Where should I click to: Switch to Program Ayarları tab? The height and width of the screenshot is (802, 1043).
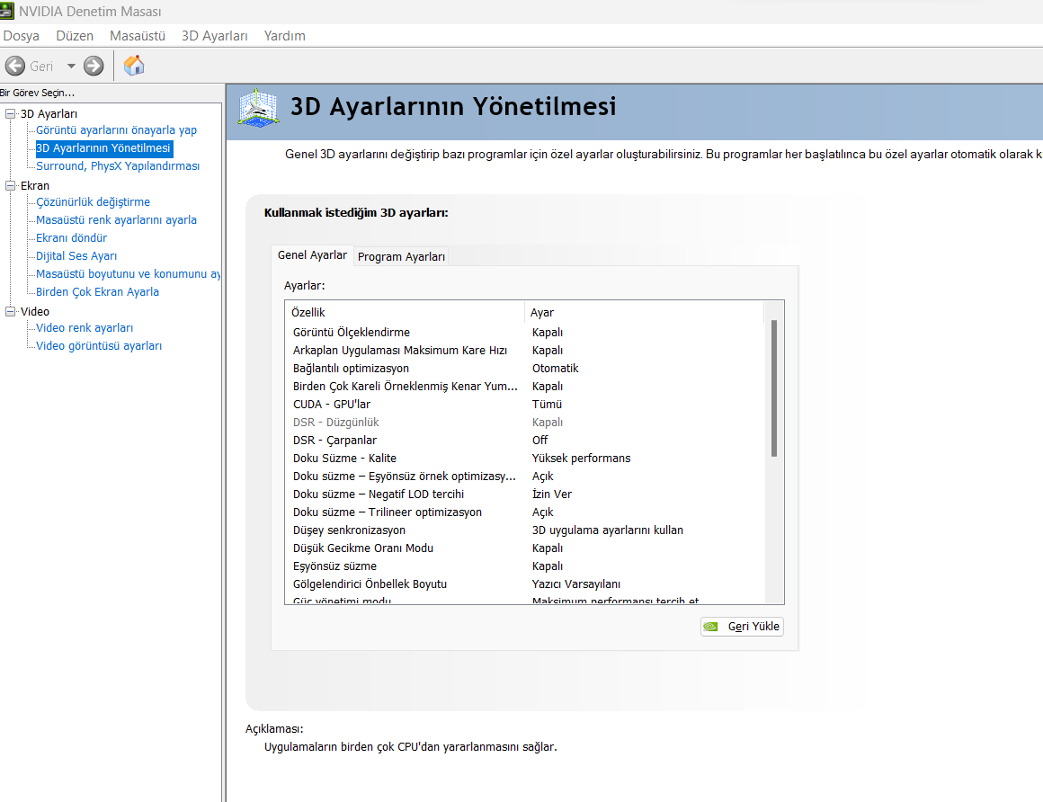click(401, 256)
